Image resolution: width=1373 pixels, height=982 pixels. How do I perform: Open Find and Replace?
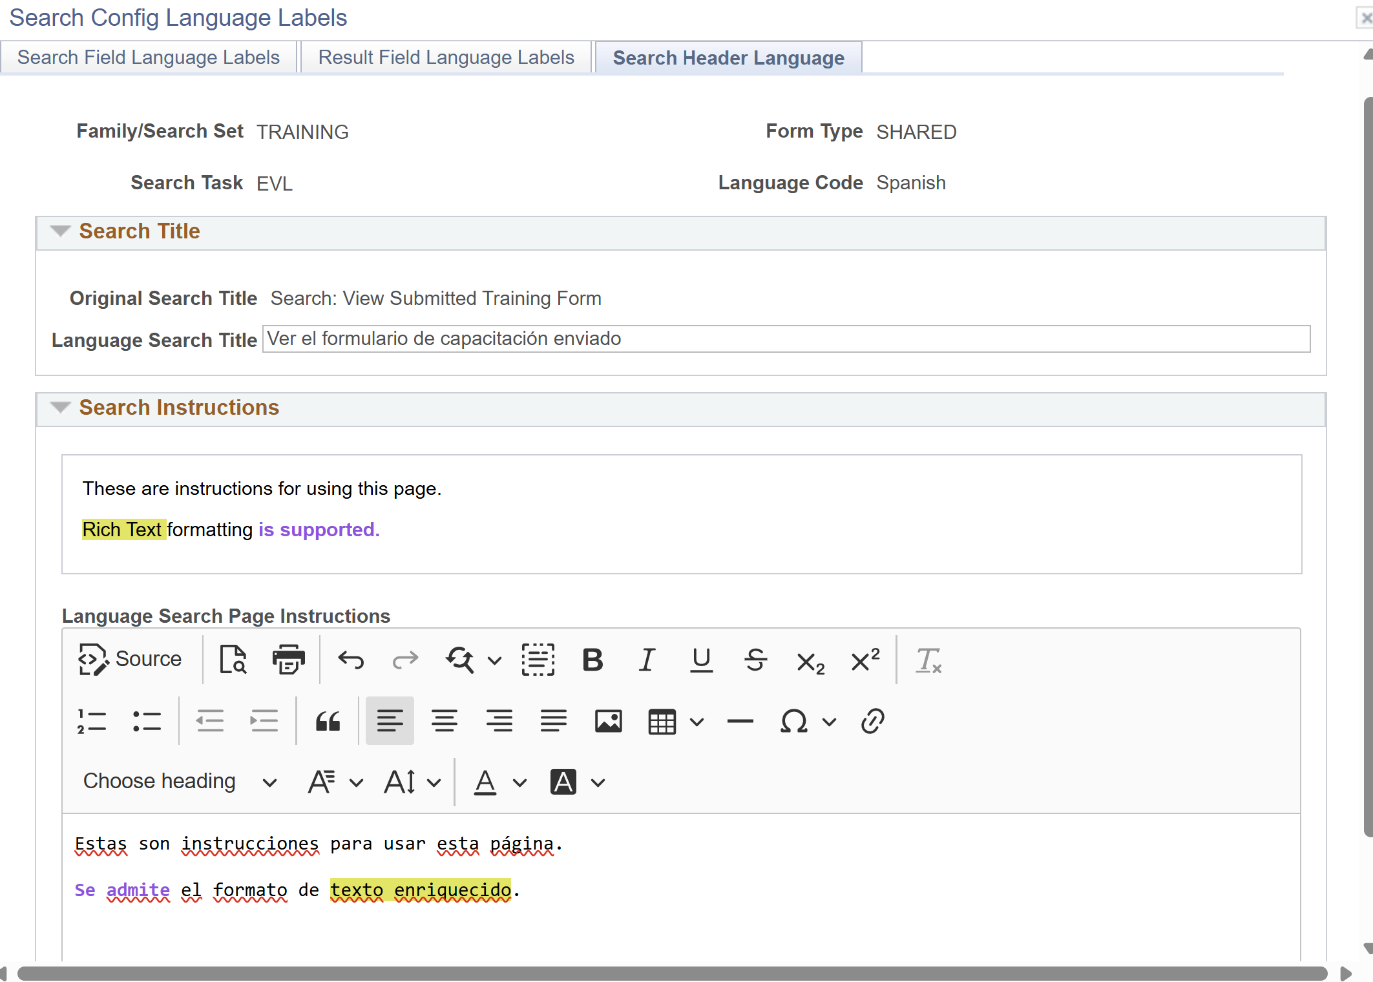click(460, 660)
